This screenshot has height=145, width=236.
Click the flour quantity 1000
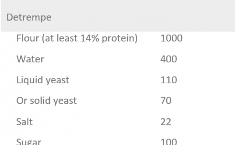click(171, 38)
